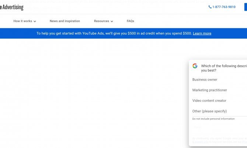Open the FAQs page
The height and width of the screenshot is (148, 247).
(131, 21)
